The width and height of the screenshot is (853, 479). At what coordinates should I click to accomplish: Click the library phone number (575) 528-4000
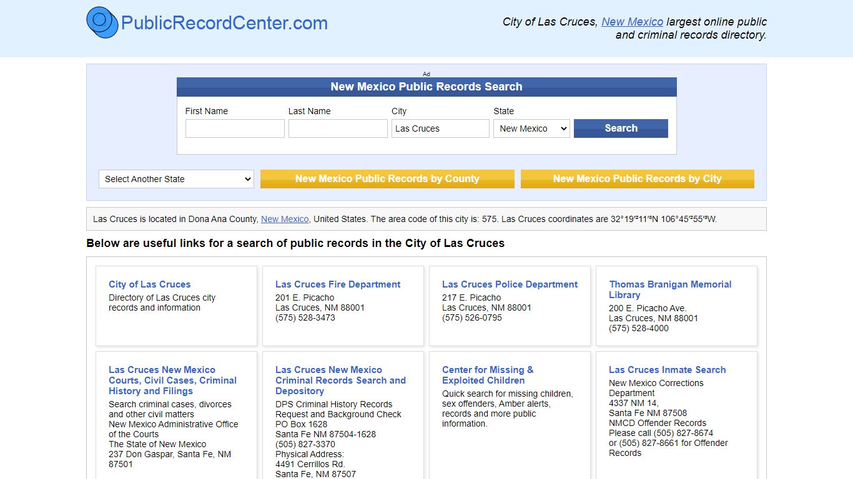(x=639, y=328)
